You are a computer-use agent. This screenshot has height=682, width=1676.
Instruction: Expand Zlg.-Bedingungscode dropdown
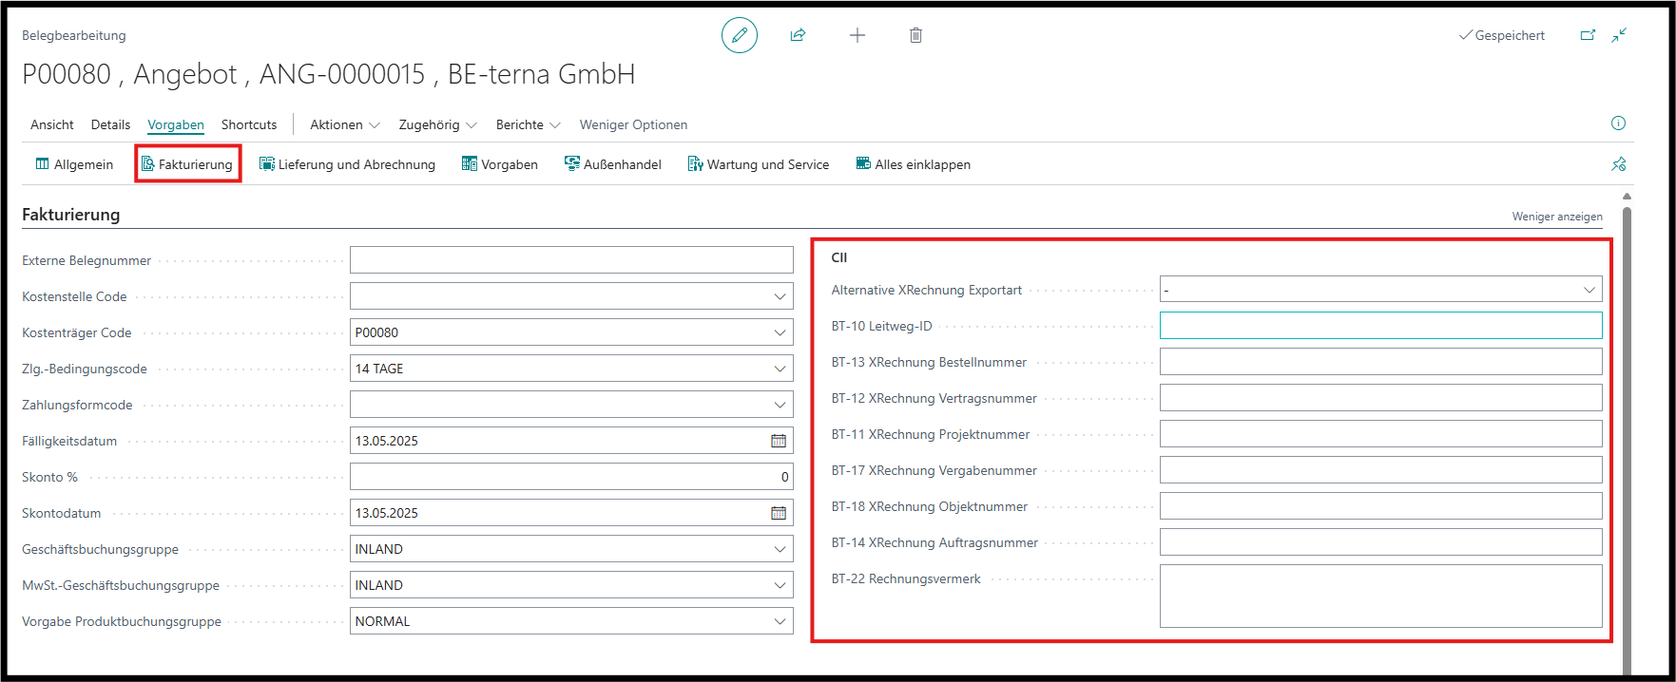(x=780, y=369)
